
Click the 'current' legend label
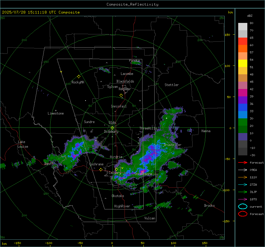point(256,207)
